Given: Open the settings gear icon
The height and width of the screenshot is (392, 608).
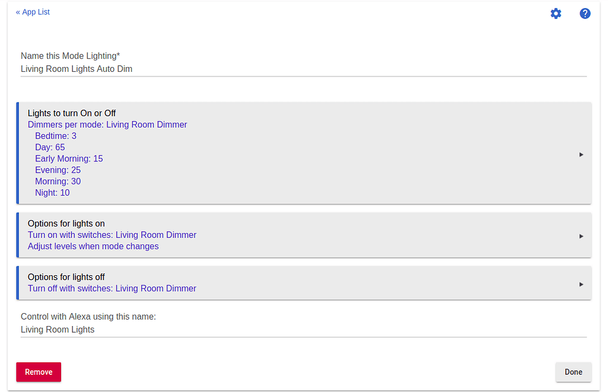Looking at the screenshot, I should 556,14.
